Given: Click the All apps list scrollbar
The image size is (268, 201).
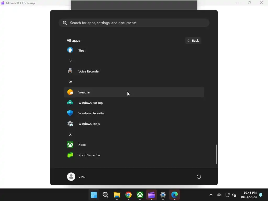Looking at the screenshot, I should point(216,154).
